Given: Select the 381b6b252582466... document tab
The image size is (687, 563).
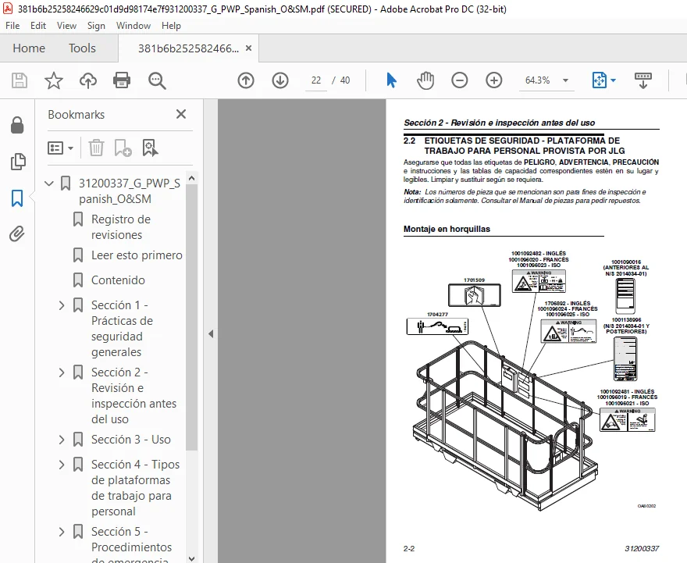Looking at the screenshot, I should [x=188, y=48].
